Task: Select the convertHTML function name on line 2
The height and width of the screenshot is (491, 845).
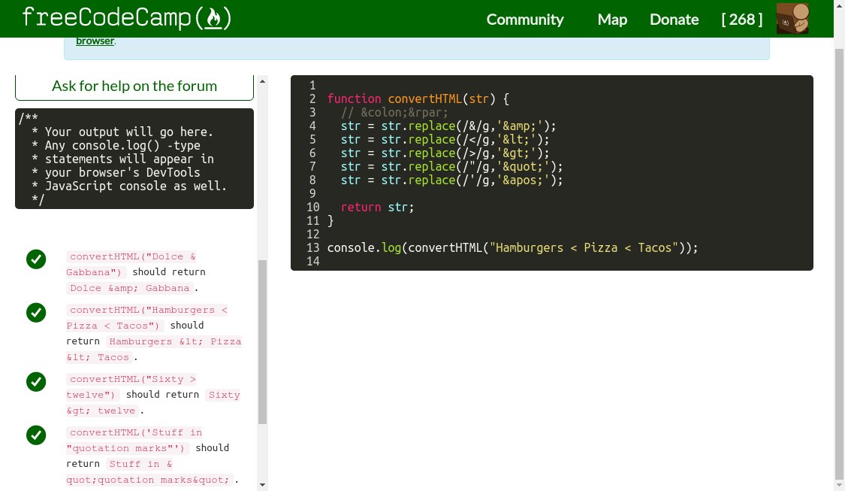Action: [423, 99]
